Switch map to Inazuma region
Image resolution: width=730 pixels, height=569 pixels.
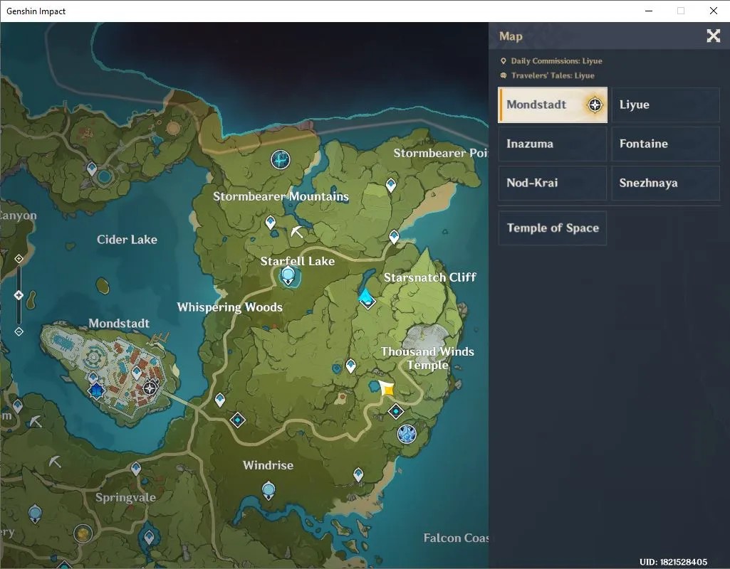pos(553,144)
